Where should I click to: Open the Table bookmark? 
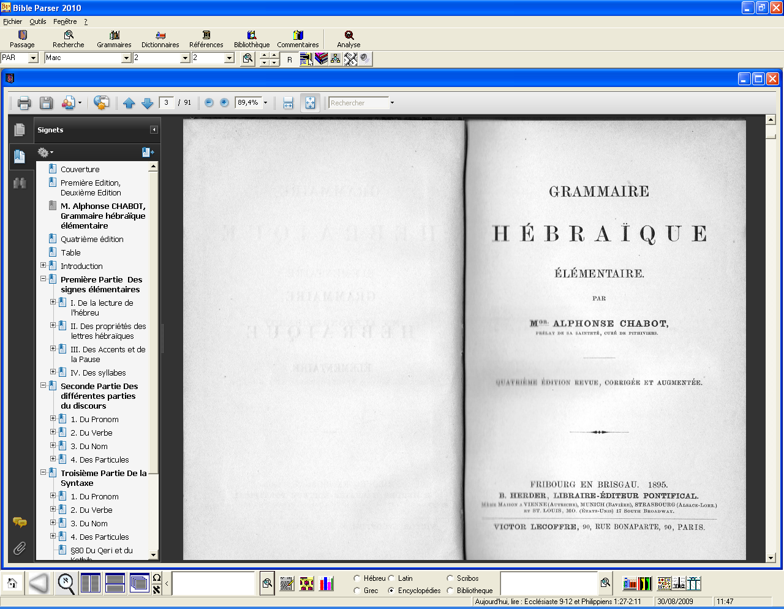click(70, 253)
